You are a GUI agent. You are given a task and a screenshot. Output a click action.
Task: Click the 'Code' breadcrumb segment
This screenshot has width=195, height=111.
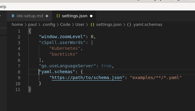65,25
